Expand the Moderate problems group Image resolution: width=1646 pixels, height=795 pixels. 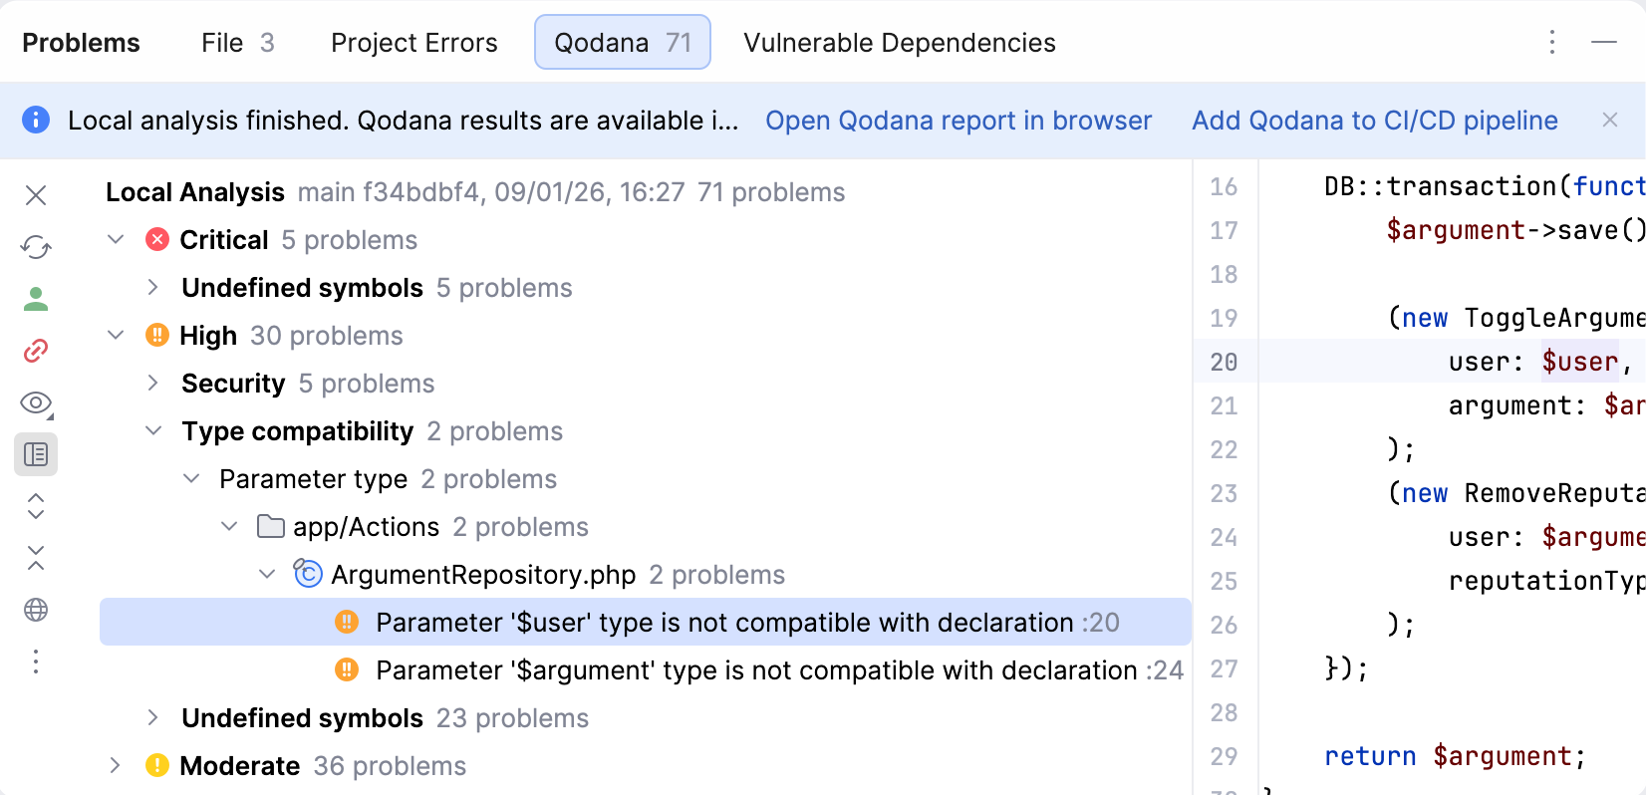pos(115,765)
